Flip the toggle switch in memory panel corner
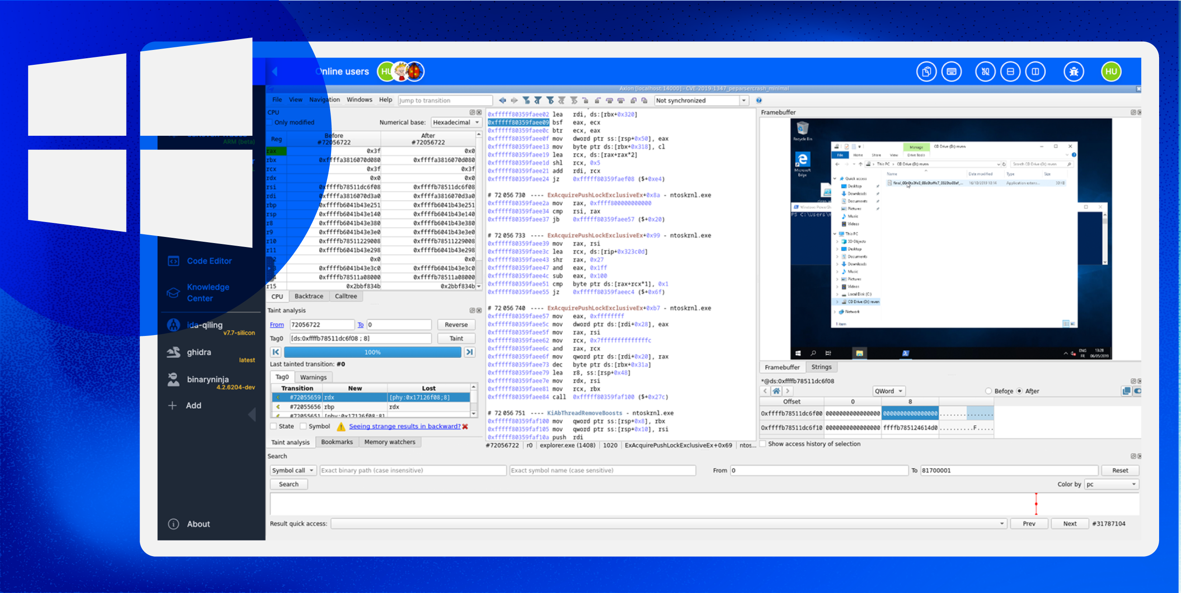1181x593 pixels. click(1137, 391)
